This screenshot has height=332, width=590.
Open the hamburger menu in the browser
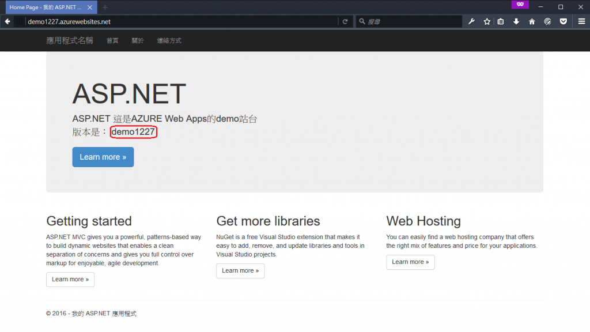[x=582, y=21]
